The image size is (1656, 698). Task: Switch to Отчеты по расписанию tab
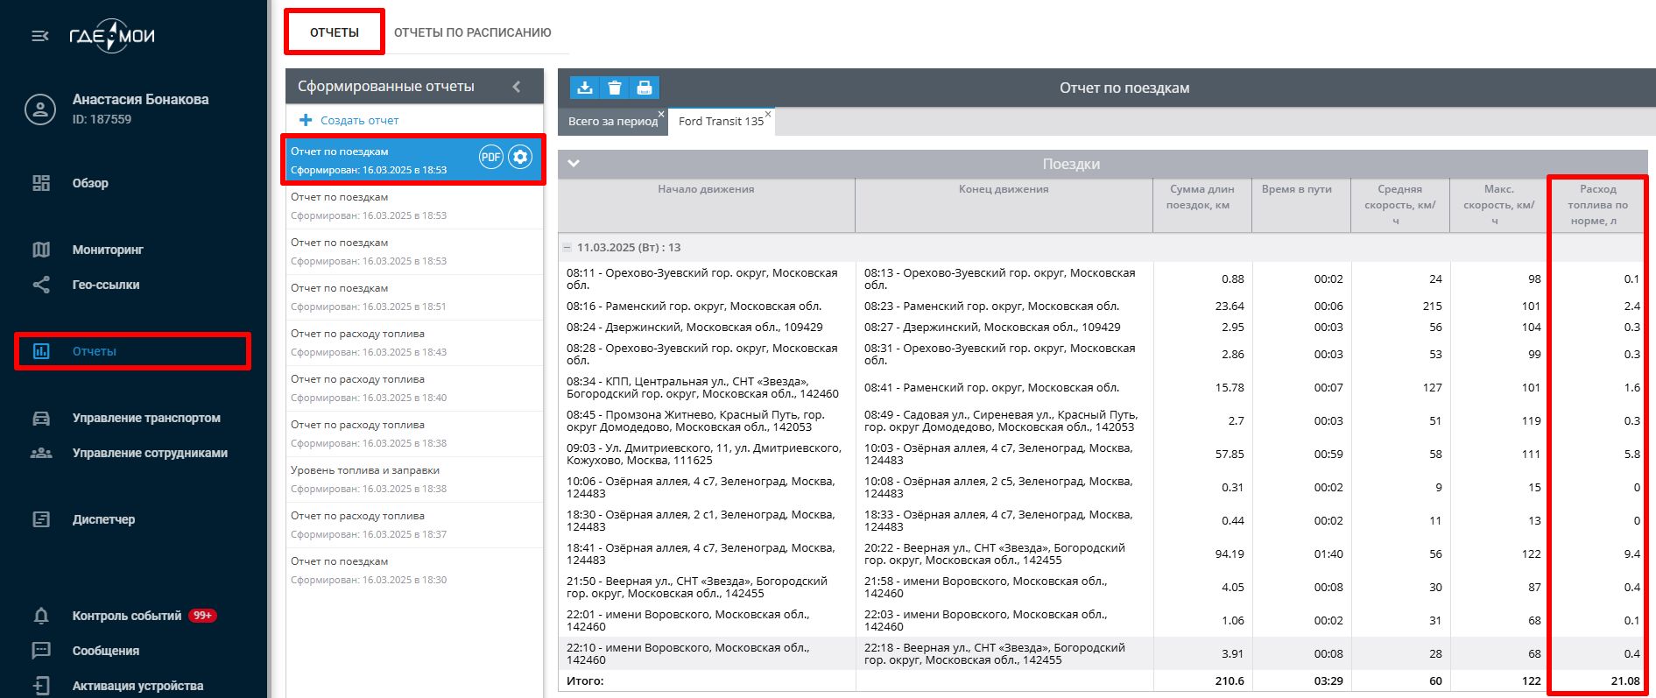pos(472,32)
